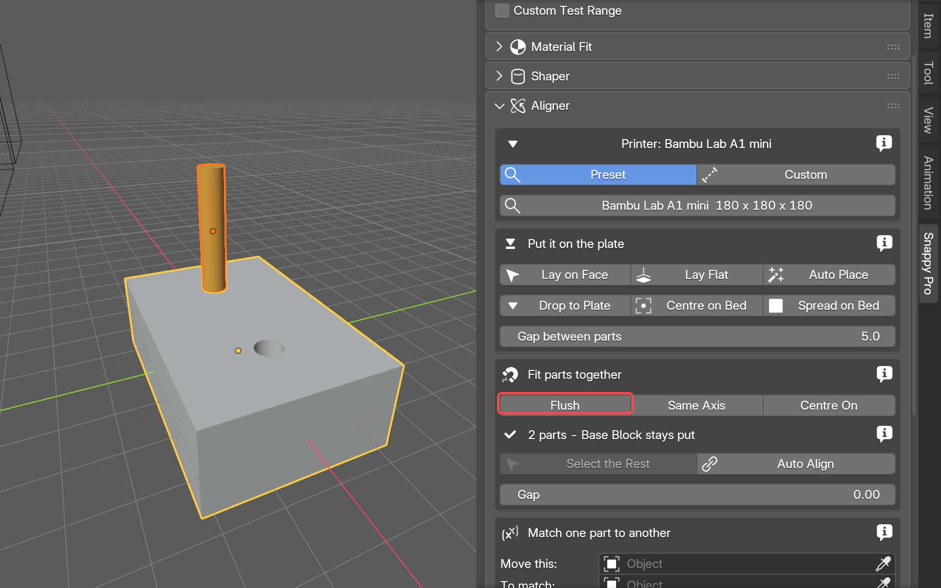The width and height of the screenshot is (941, 588).
Task: Click the Lay Flat button
Action: pyautogui.click(x=697, y=275)
